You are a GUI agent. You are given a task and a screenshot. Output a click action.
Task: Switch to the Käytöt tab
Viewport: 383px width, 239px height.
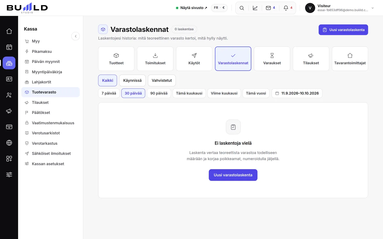(194, 59)
